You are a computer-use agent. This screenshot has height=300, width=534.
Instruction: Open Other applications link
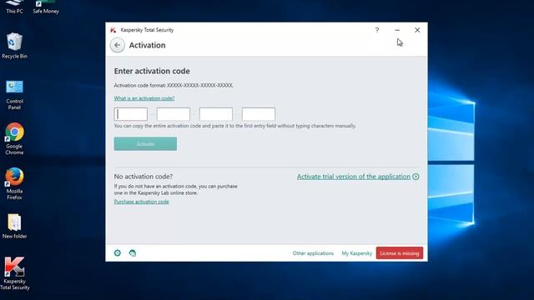click(313, 253)
